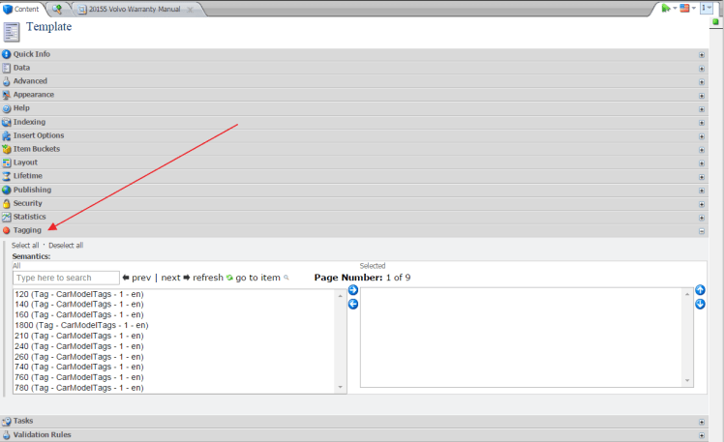Expand the Indexing section
Image resolution: width=724 pixels, height=442 pixels.
(x=702, y=123)
